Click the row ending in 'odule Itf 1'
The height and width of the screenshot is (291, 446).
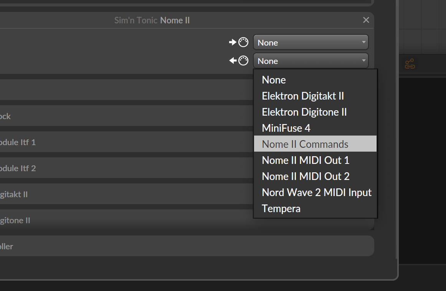click(115, 142)
